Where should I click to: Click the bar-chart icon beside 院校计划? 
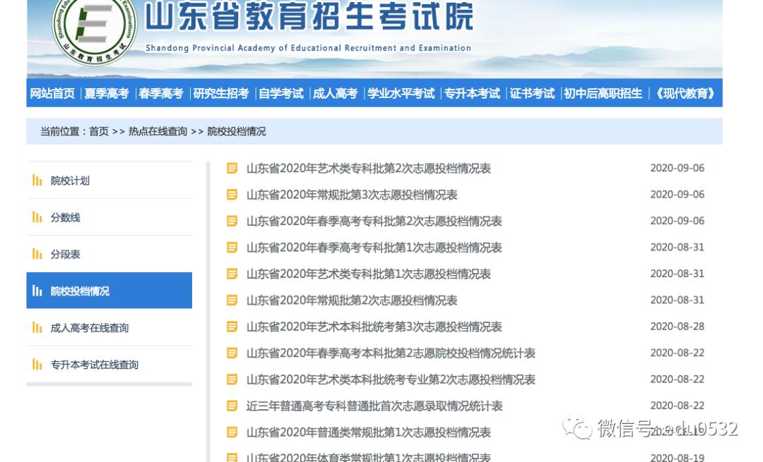click(37, 181)
